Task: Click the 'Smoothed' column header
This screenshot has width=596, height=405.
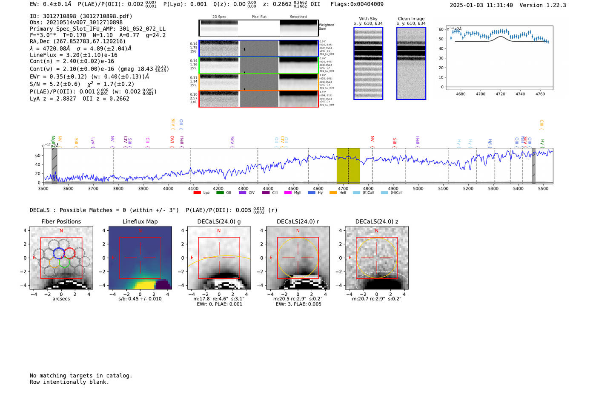Action: [x=298, y=17]
